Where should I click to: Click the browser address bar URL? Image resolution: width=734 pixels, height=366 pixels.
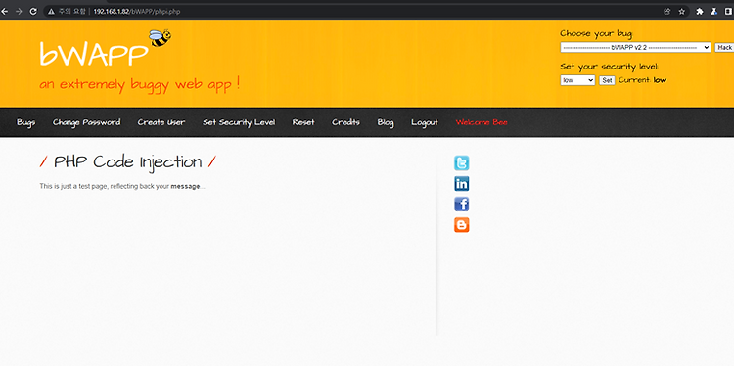point(136,11)
